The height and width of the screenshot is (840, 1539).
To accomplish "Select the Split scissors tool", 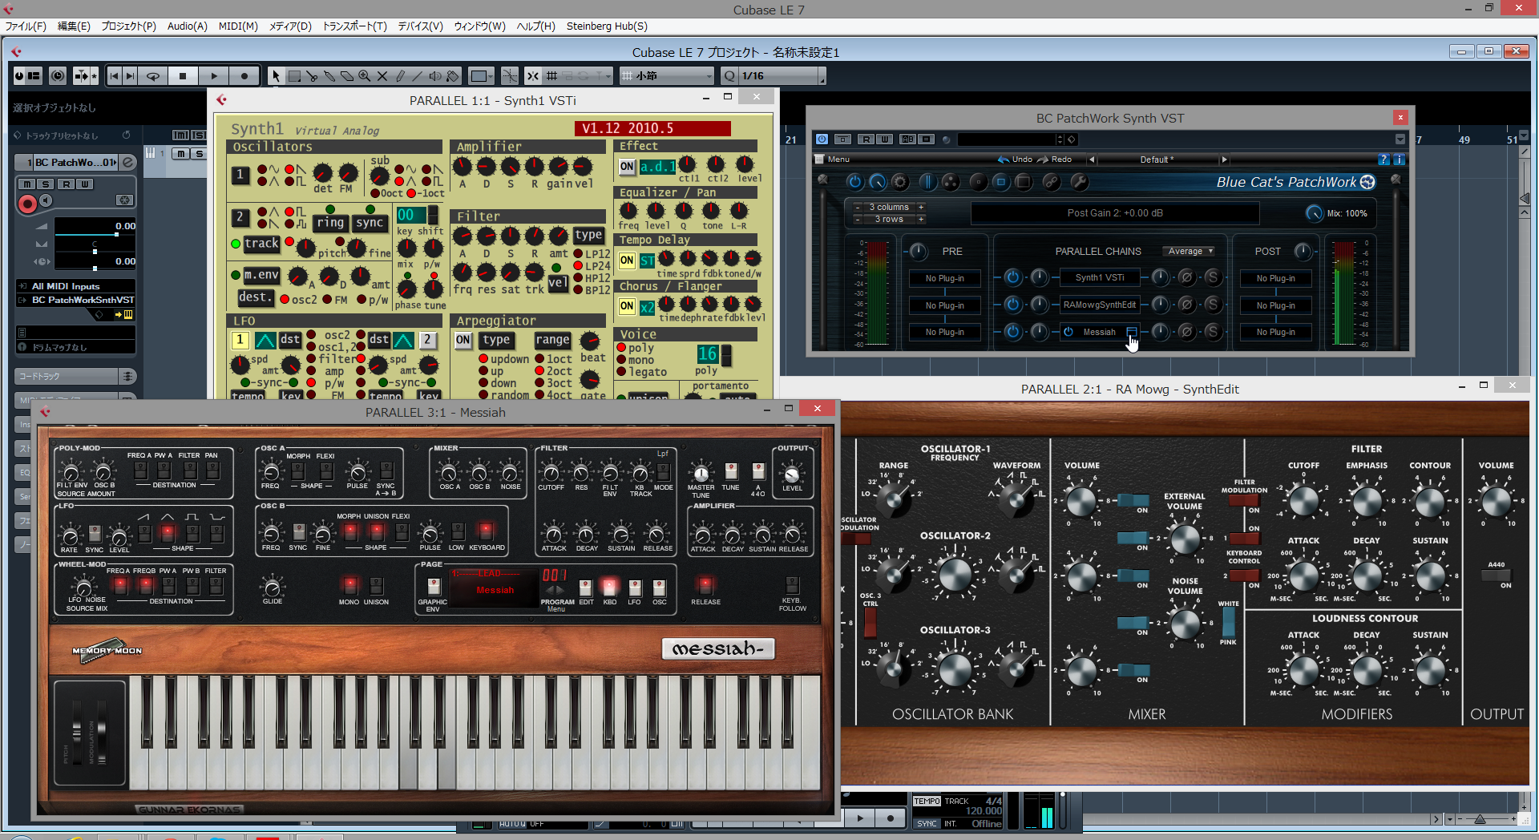I will click(x=312, y=76).
